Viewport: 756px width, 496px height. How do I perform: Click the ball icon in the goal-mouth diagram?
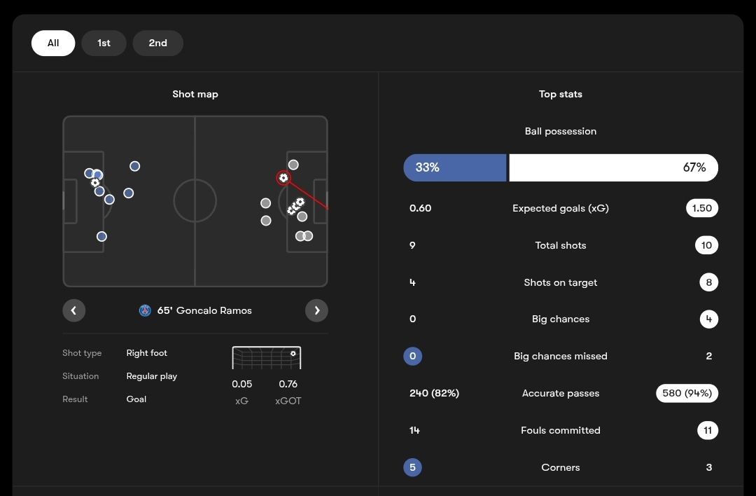click(x=293, y=354)
